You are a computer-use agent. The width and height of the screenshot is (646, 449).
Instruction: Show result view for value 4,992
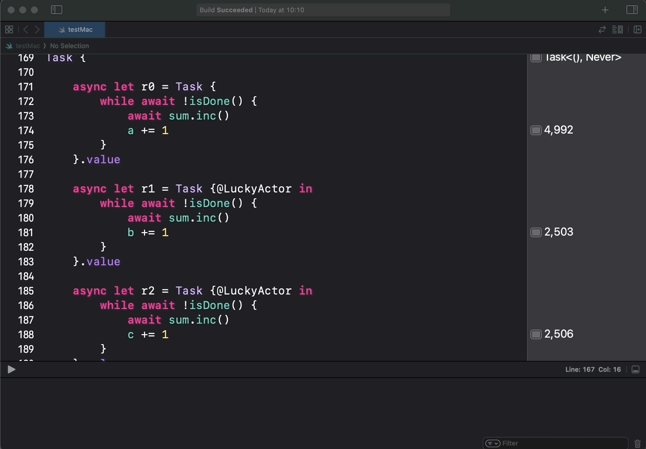point(536,130)
